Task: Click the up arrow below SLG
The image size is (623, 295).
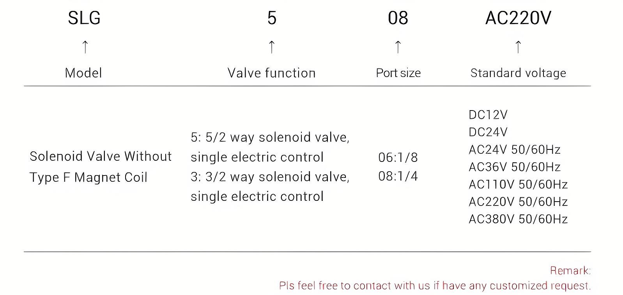Action: tap(85, 47)
